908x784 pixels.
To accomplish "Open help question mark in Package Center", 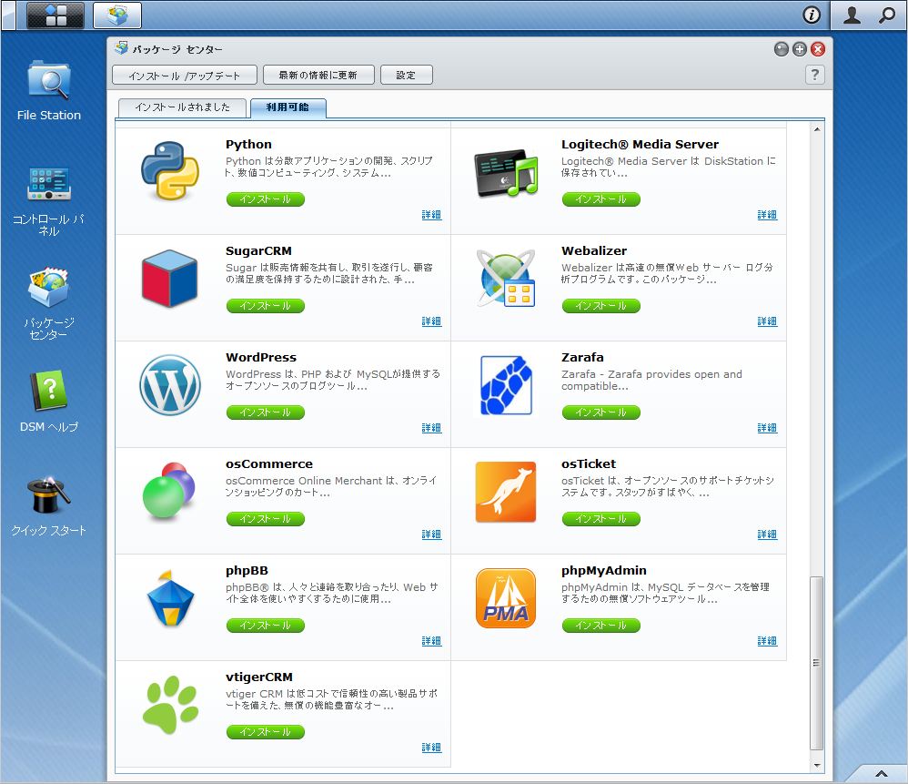I will point(815,75).
